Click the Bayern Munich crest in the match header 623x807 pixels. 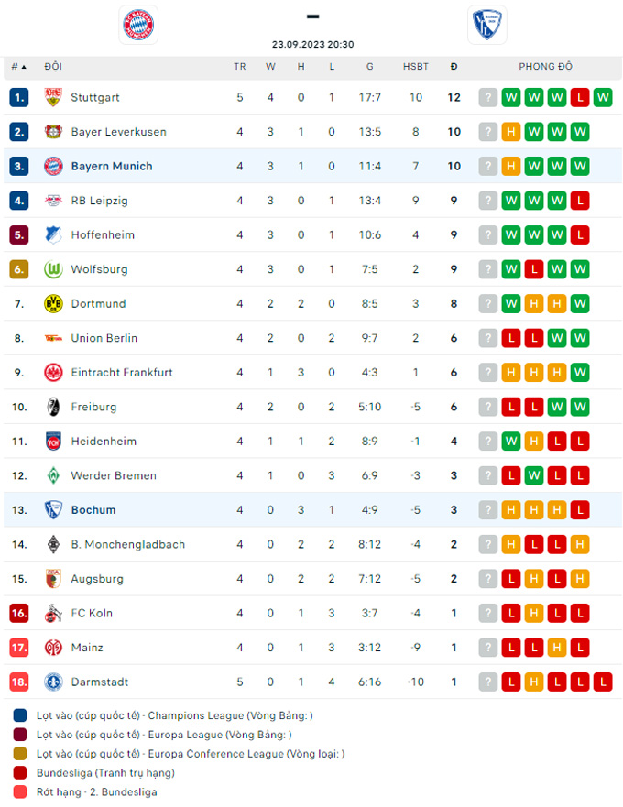[138, 25]
